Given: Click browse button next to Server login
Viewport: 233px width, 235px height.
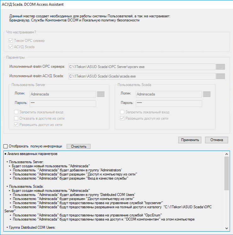Looking at the screenshot, I should point(101,94).
